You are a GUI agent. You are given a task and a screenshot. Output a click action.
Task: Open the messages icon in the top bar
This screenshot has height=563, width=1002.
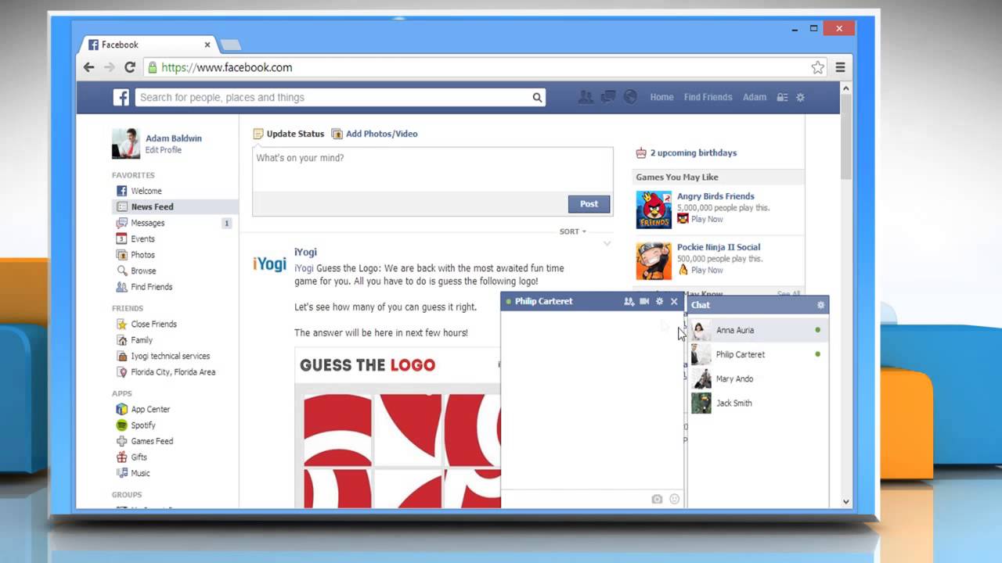[x=607, y=97]
